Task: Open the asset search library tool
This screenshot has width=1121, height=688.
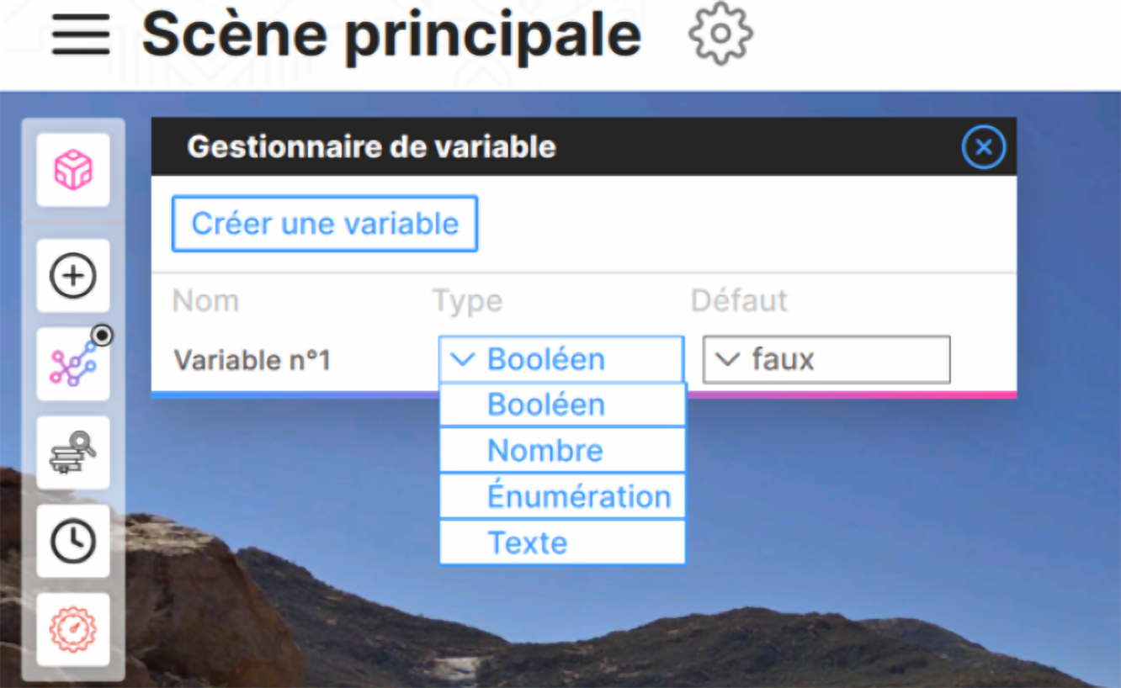Action: point(73,452)
